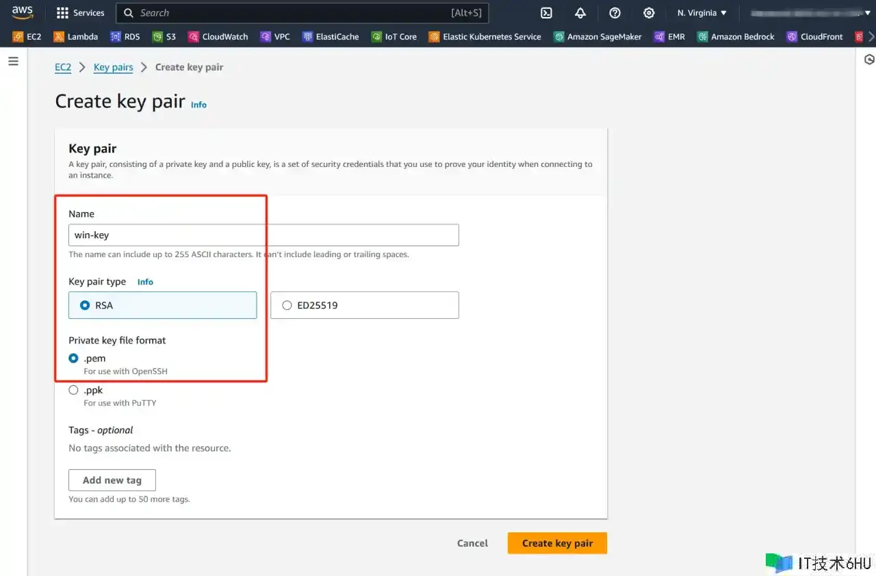Select the ED25519 key pair type
Screen dimensions: 876x576
[287, 306]
